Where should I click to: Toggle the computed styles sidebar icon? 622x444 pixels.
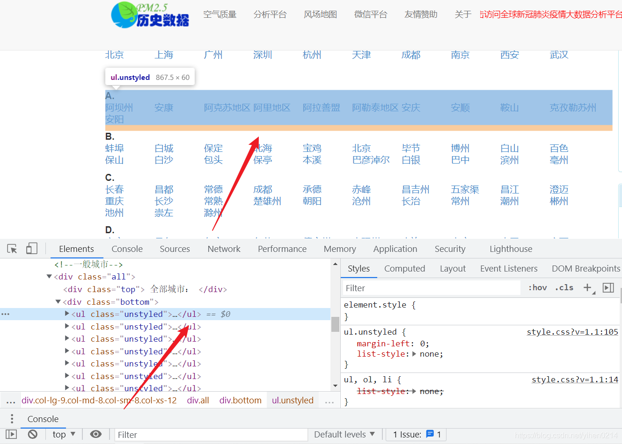tap(608, 287)
